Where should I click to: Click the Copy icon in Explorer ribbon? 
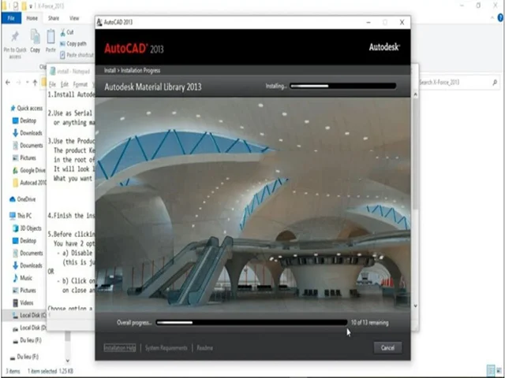(x=35, y=36)
